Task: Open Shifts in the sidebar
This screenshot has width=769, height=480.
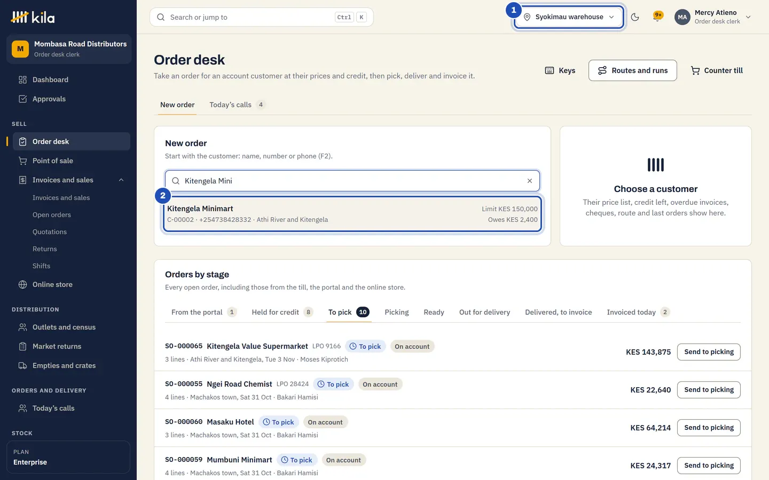Action: pyautogui.click(x=42, y=266)
